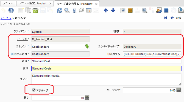Toggle grid view with the table icon
The height and width of the screenshot is (102, 184).
(89, 10)
